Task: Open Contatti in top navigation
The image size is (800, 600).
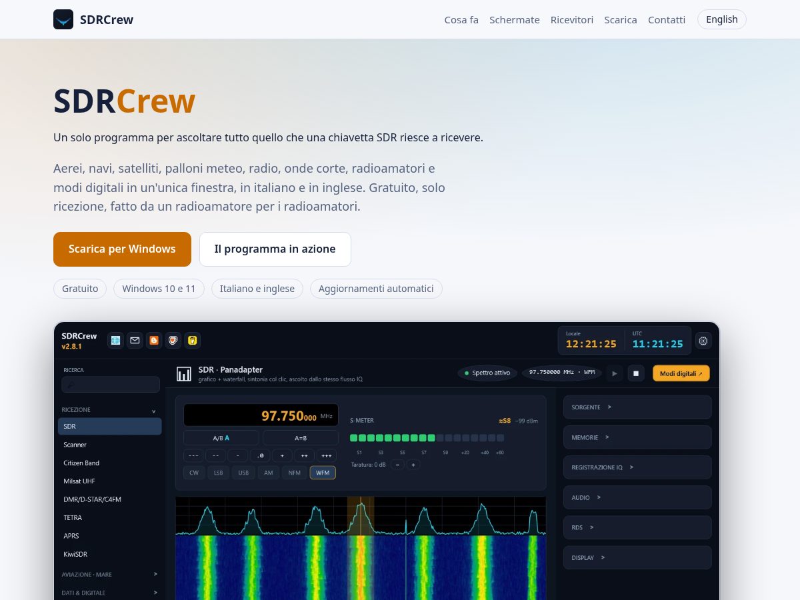Action: [667, 20]
